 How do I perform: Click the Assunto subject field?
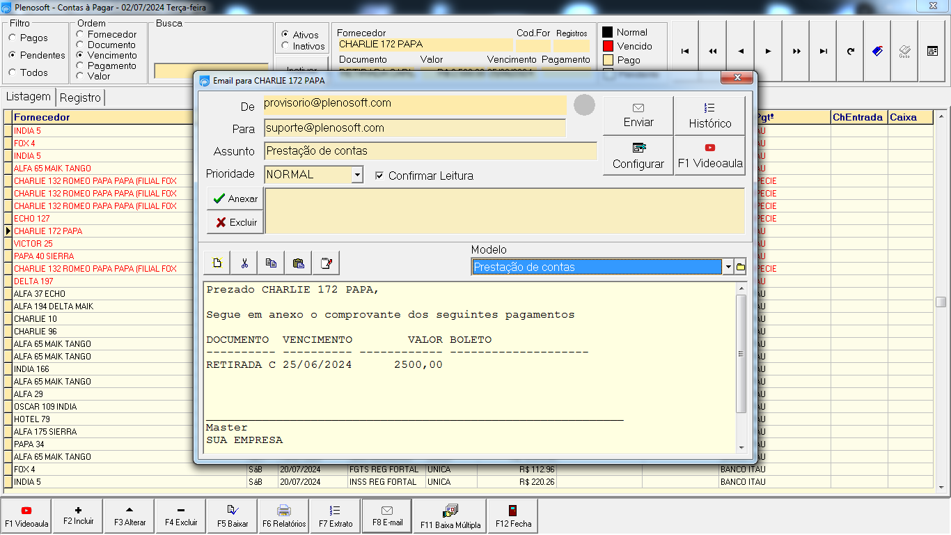(x=430, y=151)
